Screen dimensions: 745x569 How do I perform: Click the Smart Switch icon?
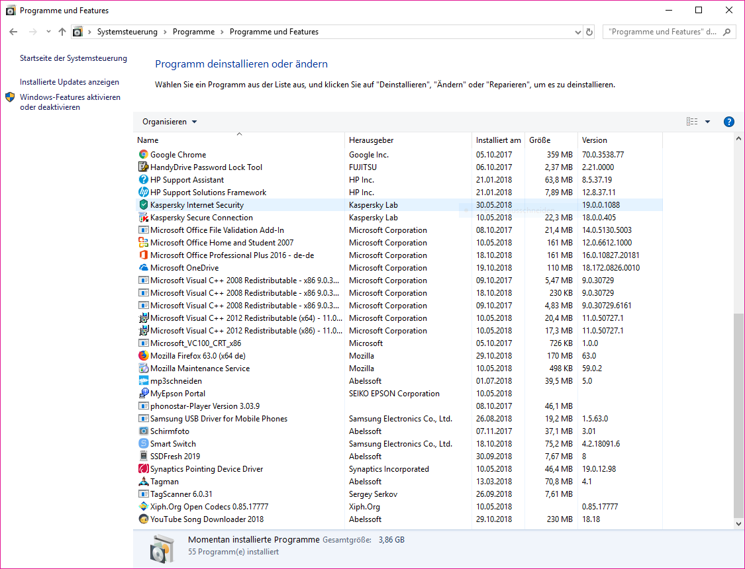(x=143, y=444)
